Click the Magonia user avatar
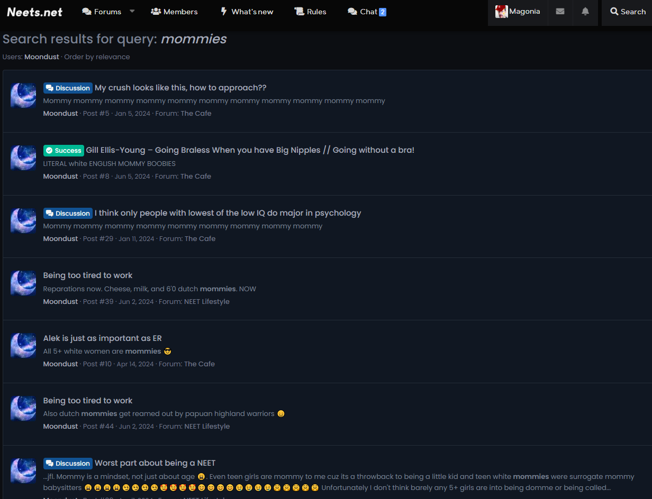Viewport: 652px width, 499px height. (501, 12)
